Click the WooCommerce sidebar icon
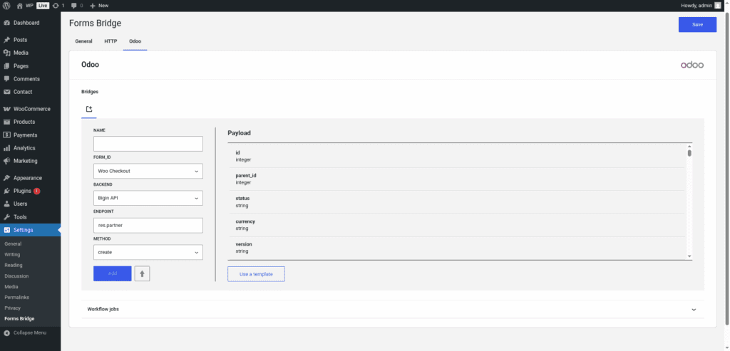This screenshot has width=730, height=351. [x=7, y=109]
